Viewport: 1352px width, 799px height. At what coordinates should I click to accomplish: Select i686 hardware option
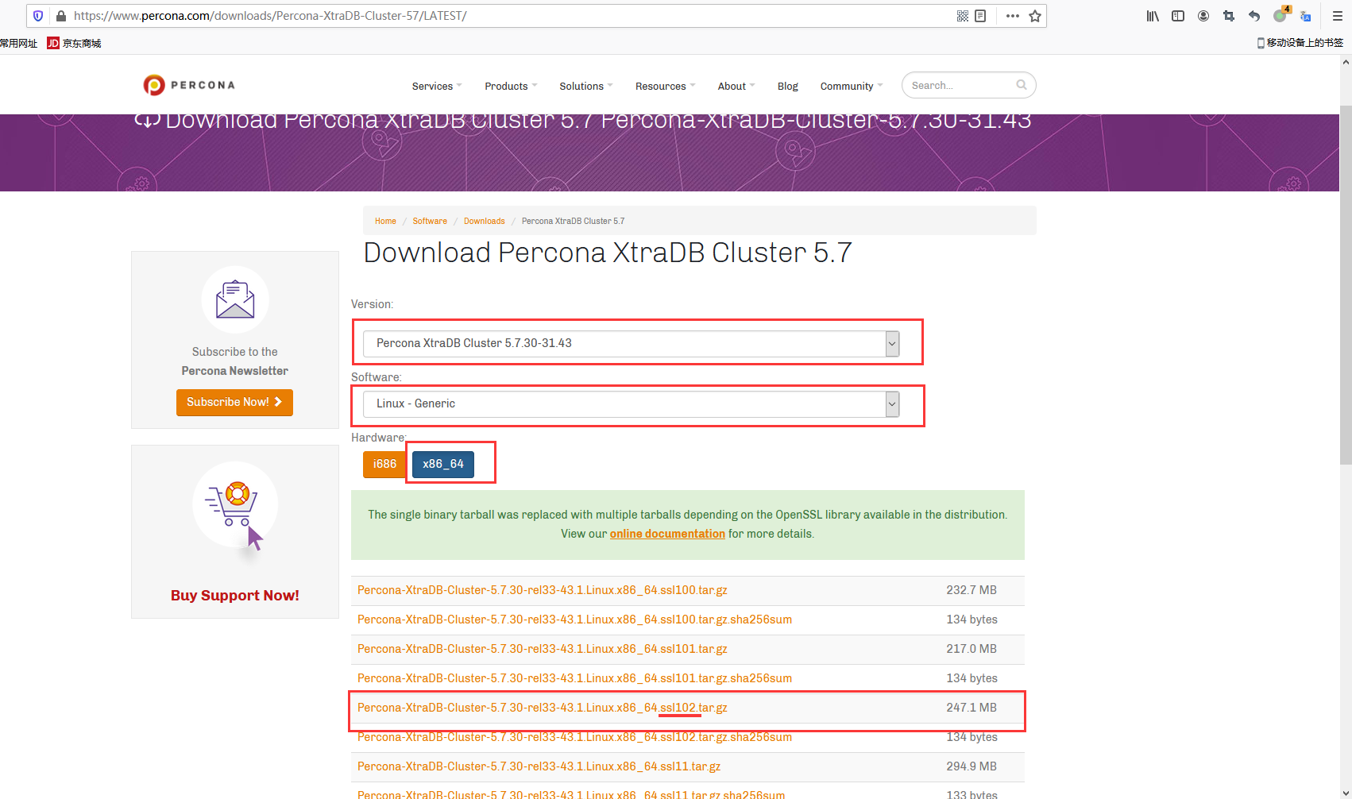(384, 464)
